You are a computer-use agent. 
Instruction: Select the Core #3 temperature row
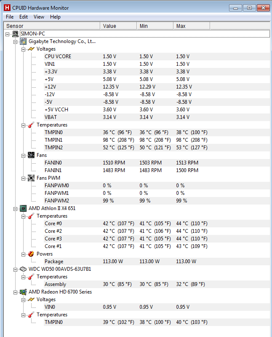pos(157,239)
